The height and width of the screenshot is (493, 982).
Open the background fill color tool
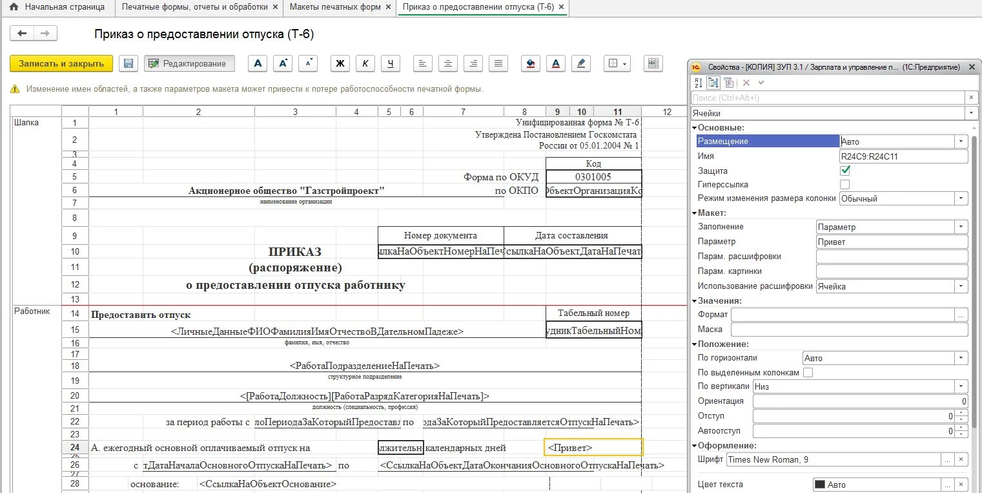[x=531, y=63]
